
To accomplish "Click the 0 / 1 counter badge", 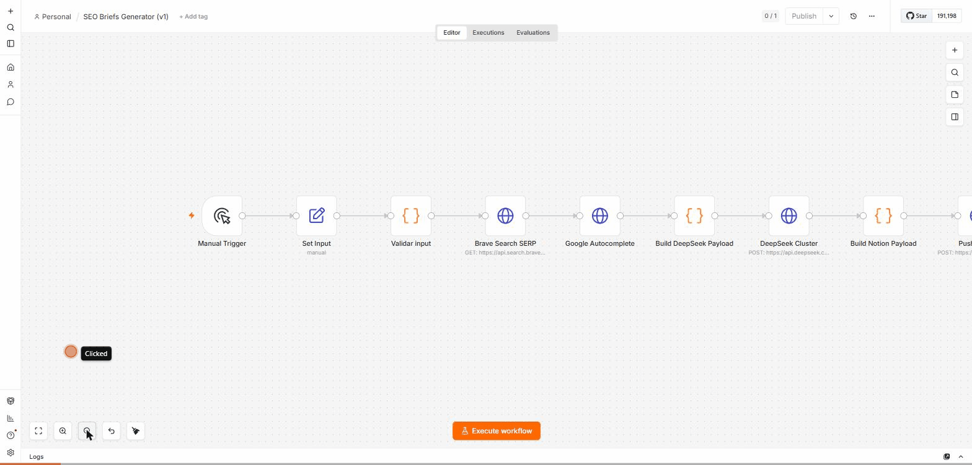I will [771, 16].
